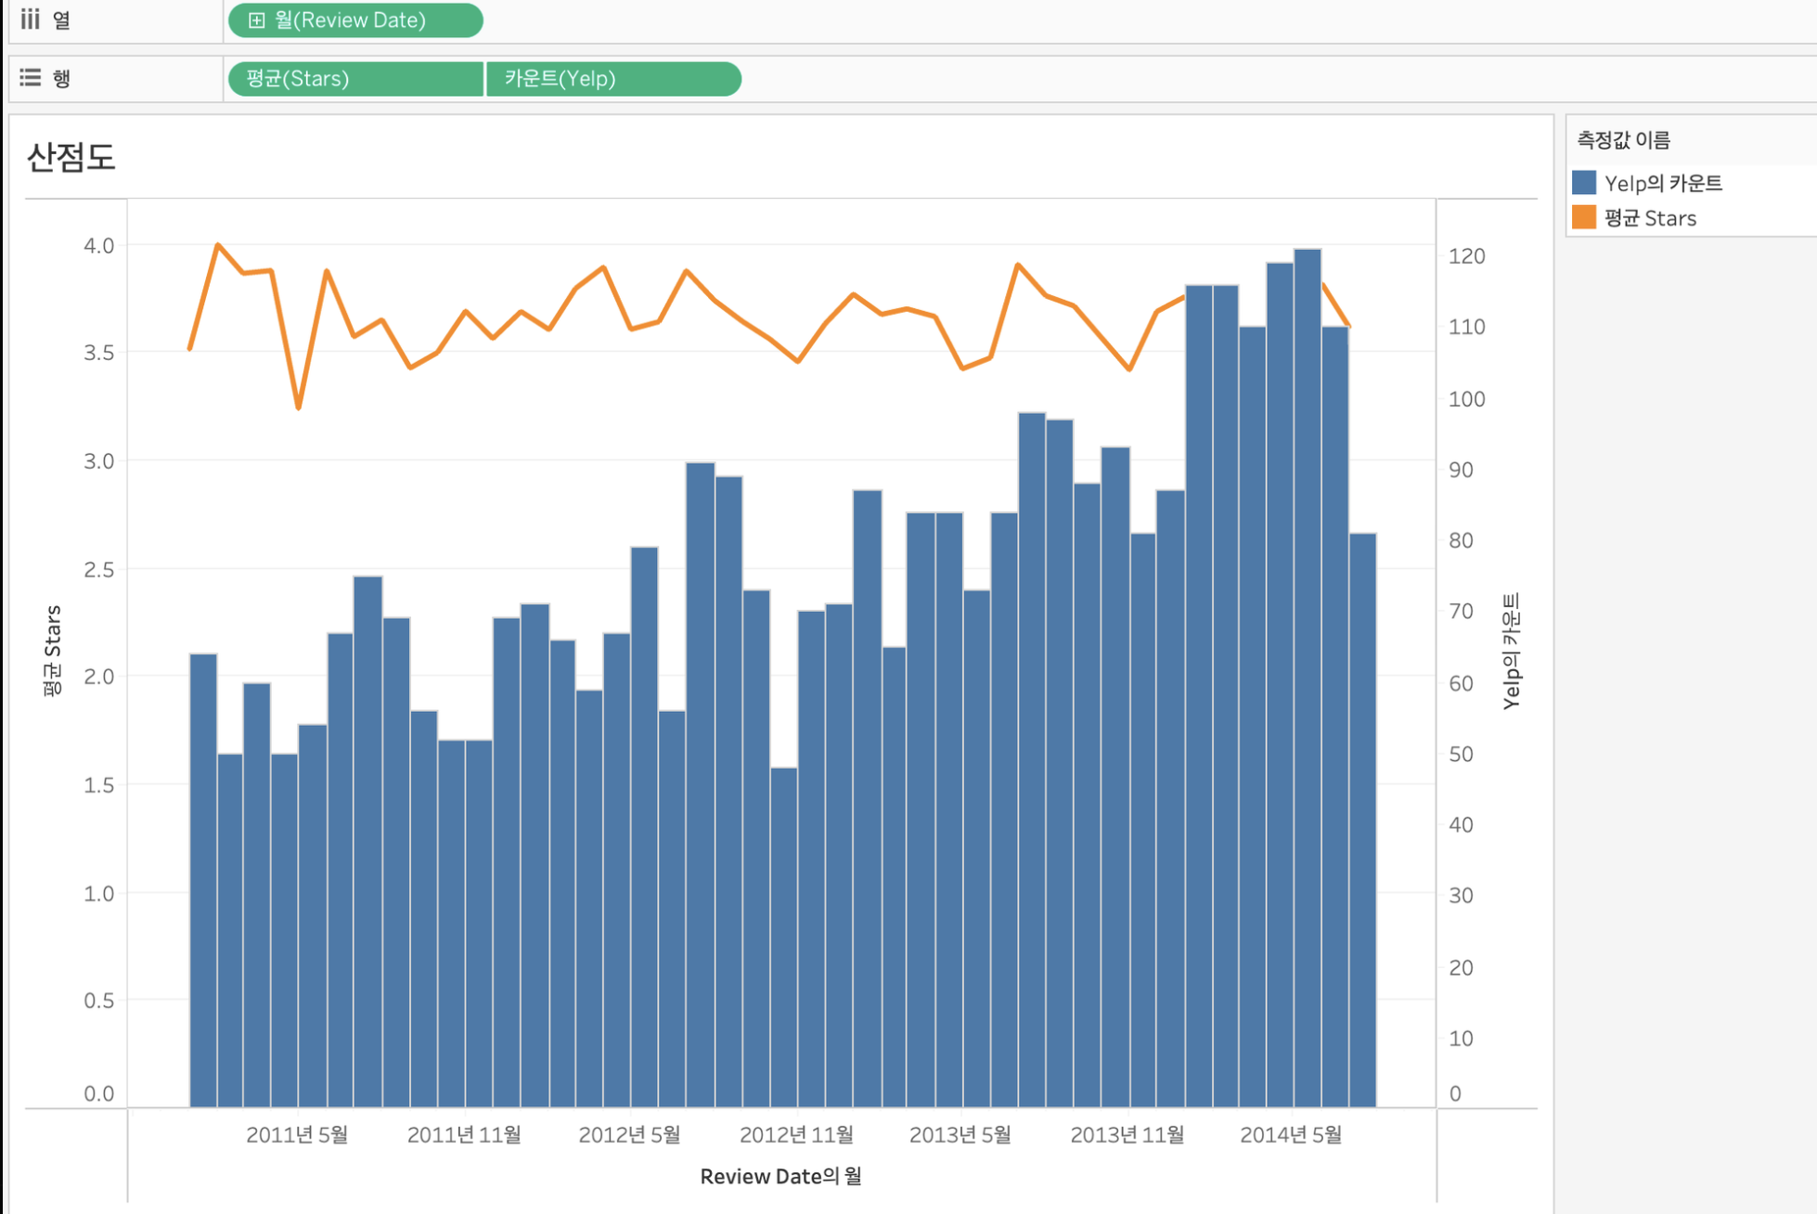
Task: Click the Review Date의 월 axis title
Action: point(780,1177)
